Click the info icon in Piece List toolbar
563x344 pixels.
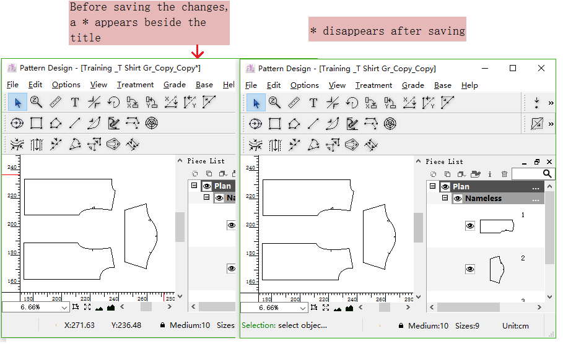coord(490,174)
